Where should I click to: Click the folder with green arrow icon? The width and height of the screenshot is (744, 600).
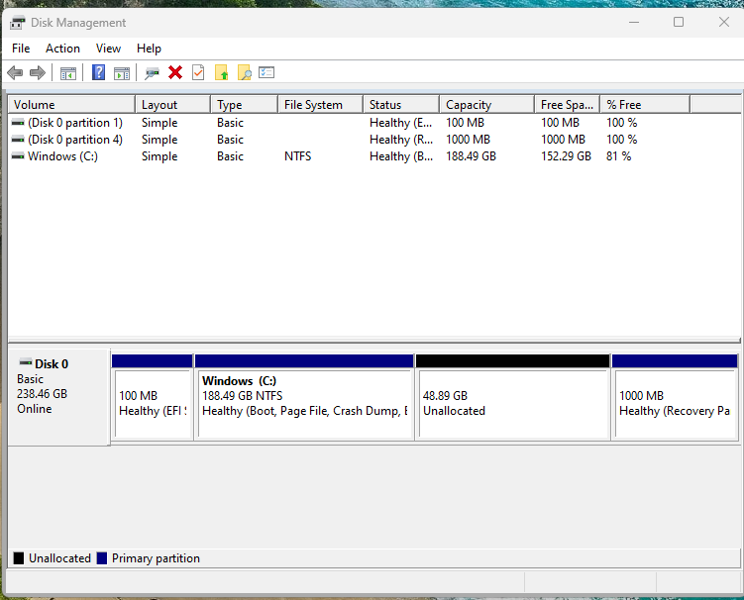[x=221, y=72]
